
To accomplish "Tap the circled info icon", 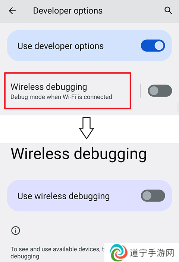I will pyautogui.click(x=16, y=231).
